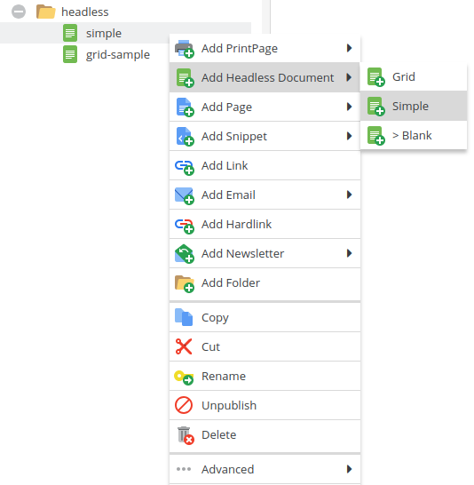Click the Blank submenu document icon
The width and height of the screenshot is (474, 485).
coord(375,136)
